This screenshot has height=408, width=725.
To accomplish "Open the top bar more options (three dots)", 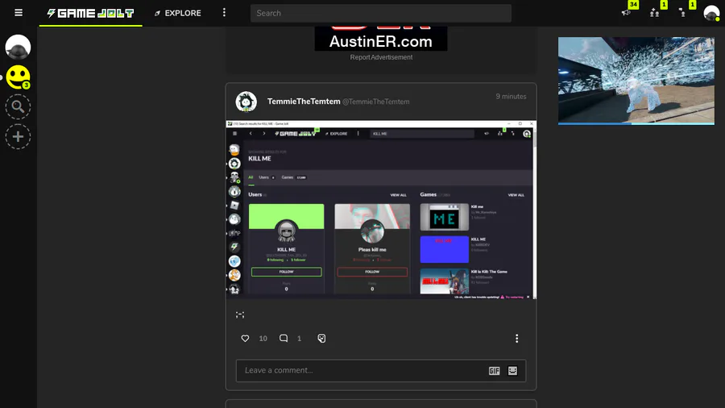I will (224, 12).
